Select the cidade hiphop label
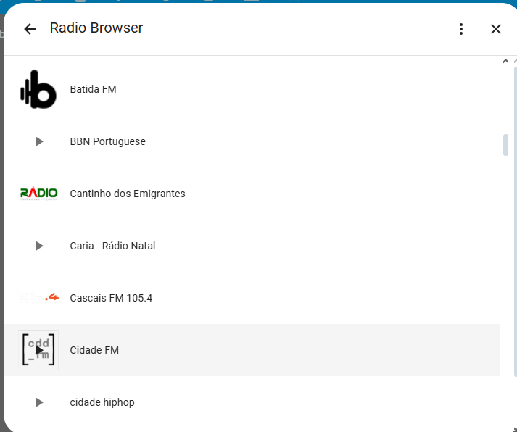This screenshot has height=432, width=517. [x=102, y=402]
